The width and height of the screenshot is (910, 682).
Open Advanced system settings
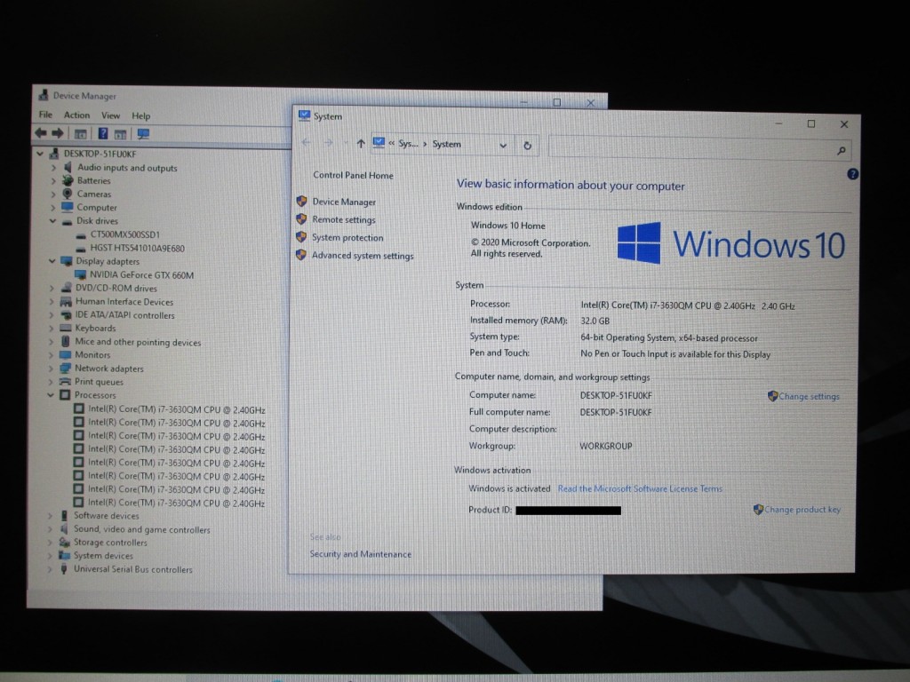point(363,256)
